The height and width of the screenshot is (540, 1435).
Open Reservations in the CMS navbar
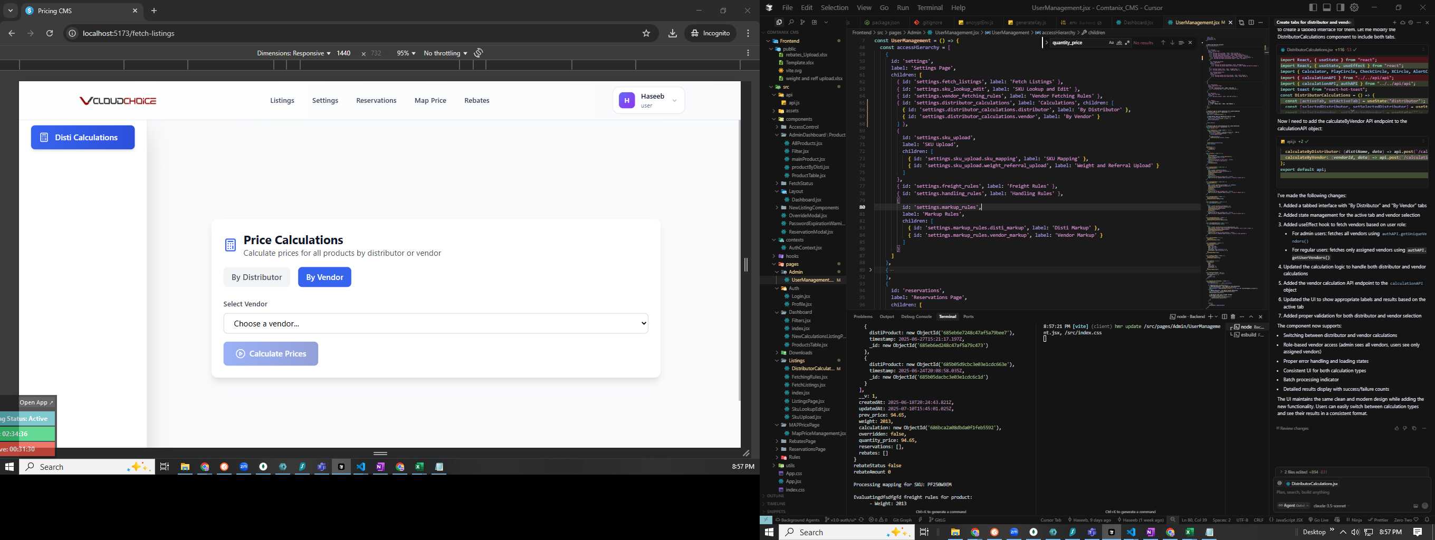[x=376, y=101]
